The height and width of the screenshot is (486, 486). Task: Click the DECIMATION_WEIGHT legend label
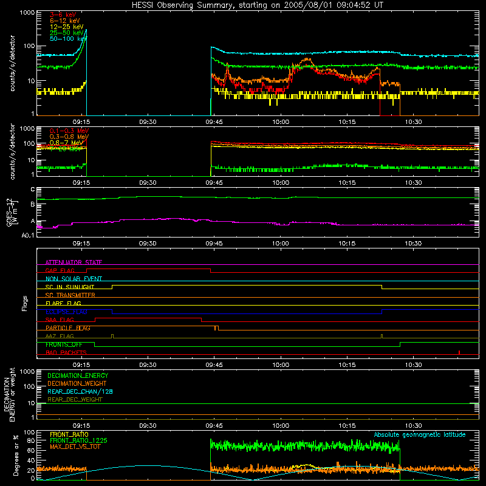click(77, 383)
